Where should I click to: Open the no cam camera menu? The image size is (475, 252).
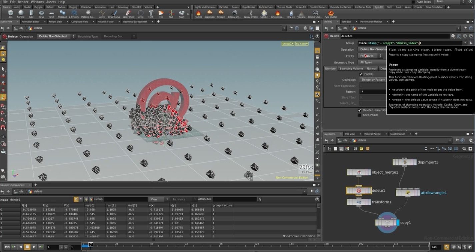301,44
